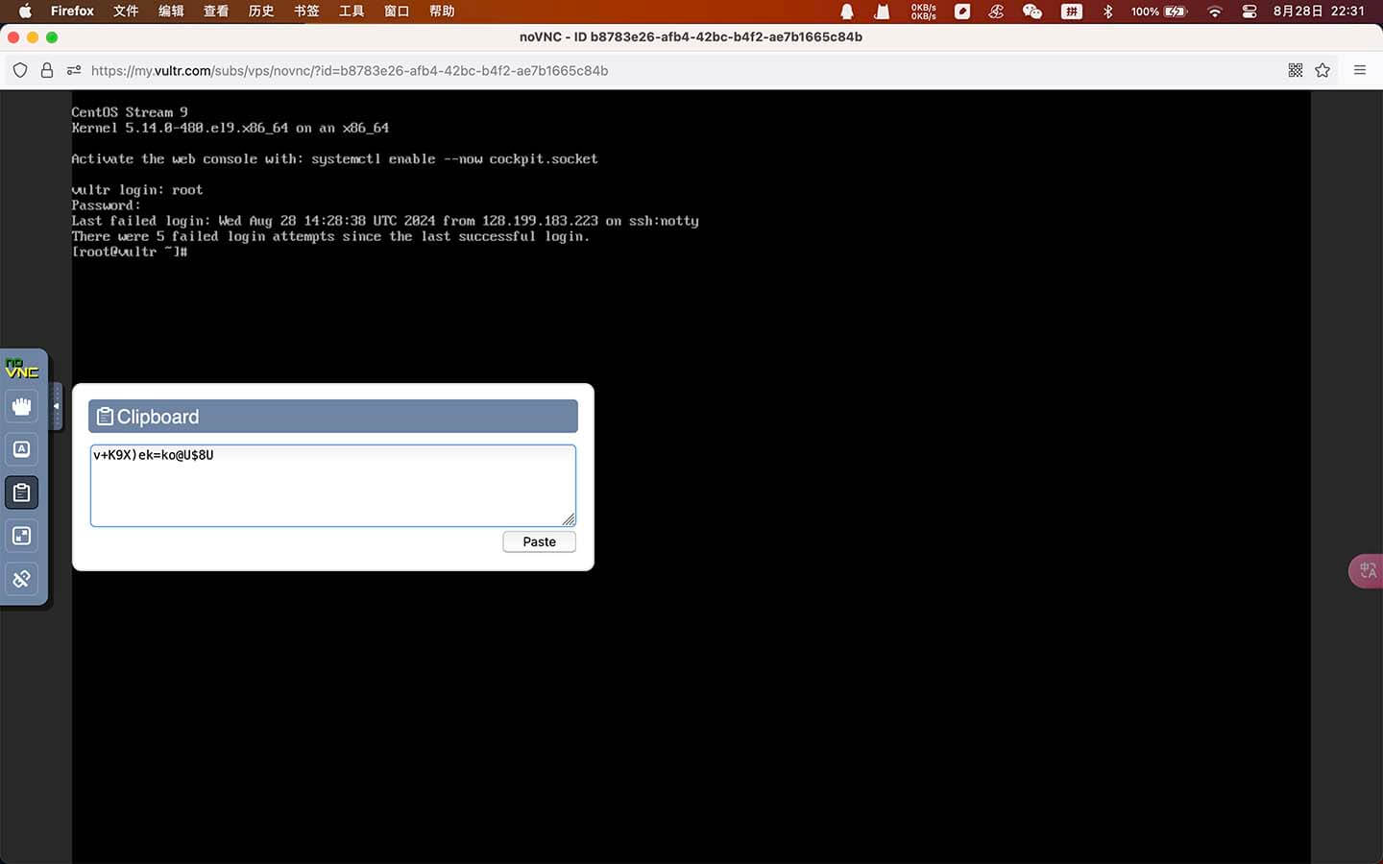The height and width of the screenshot is (864, 1383).
Task: Disconnect the noVNC session
Action: 22,579
